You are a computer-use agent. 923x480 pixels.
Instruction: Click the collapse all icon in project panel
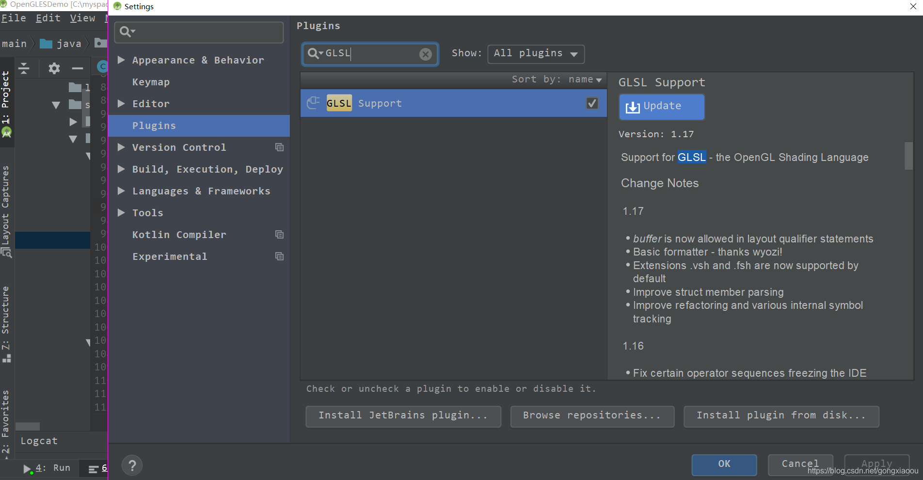pyautogui.click(x=24, y=68)
